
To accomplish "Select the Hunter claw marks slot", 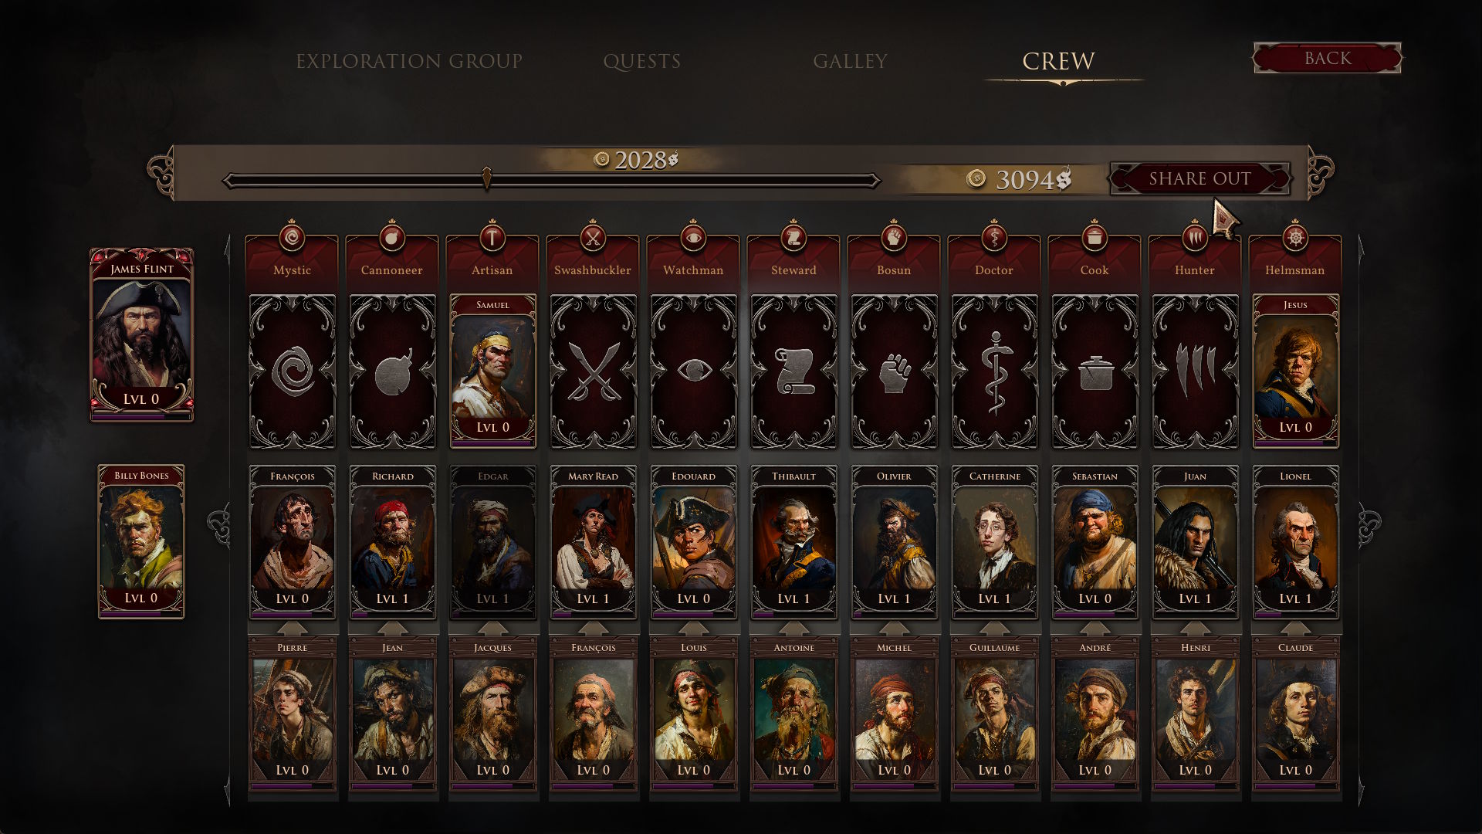I will 1195,371.
